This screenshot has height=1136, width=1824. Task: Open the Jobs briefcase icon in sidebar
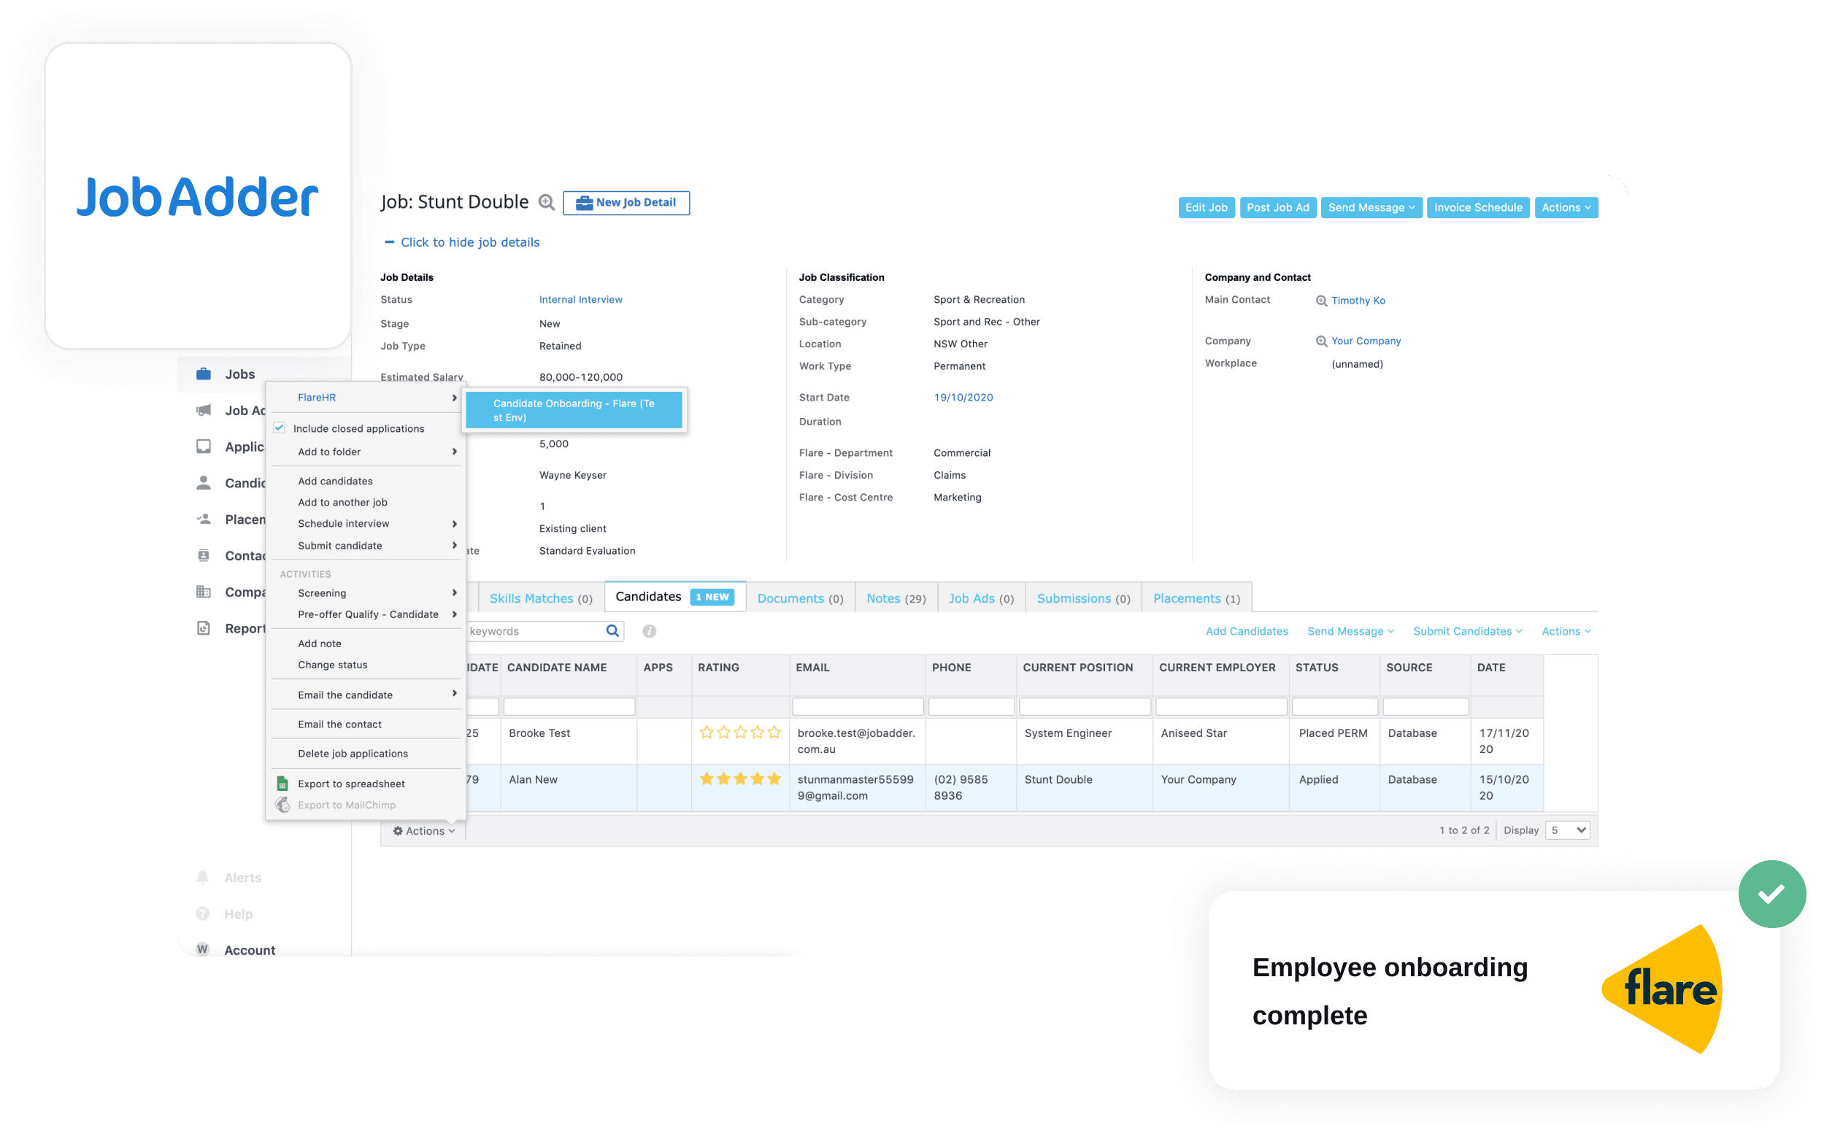[204, 374]
